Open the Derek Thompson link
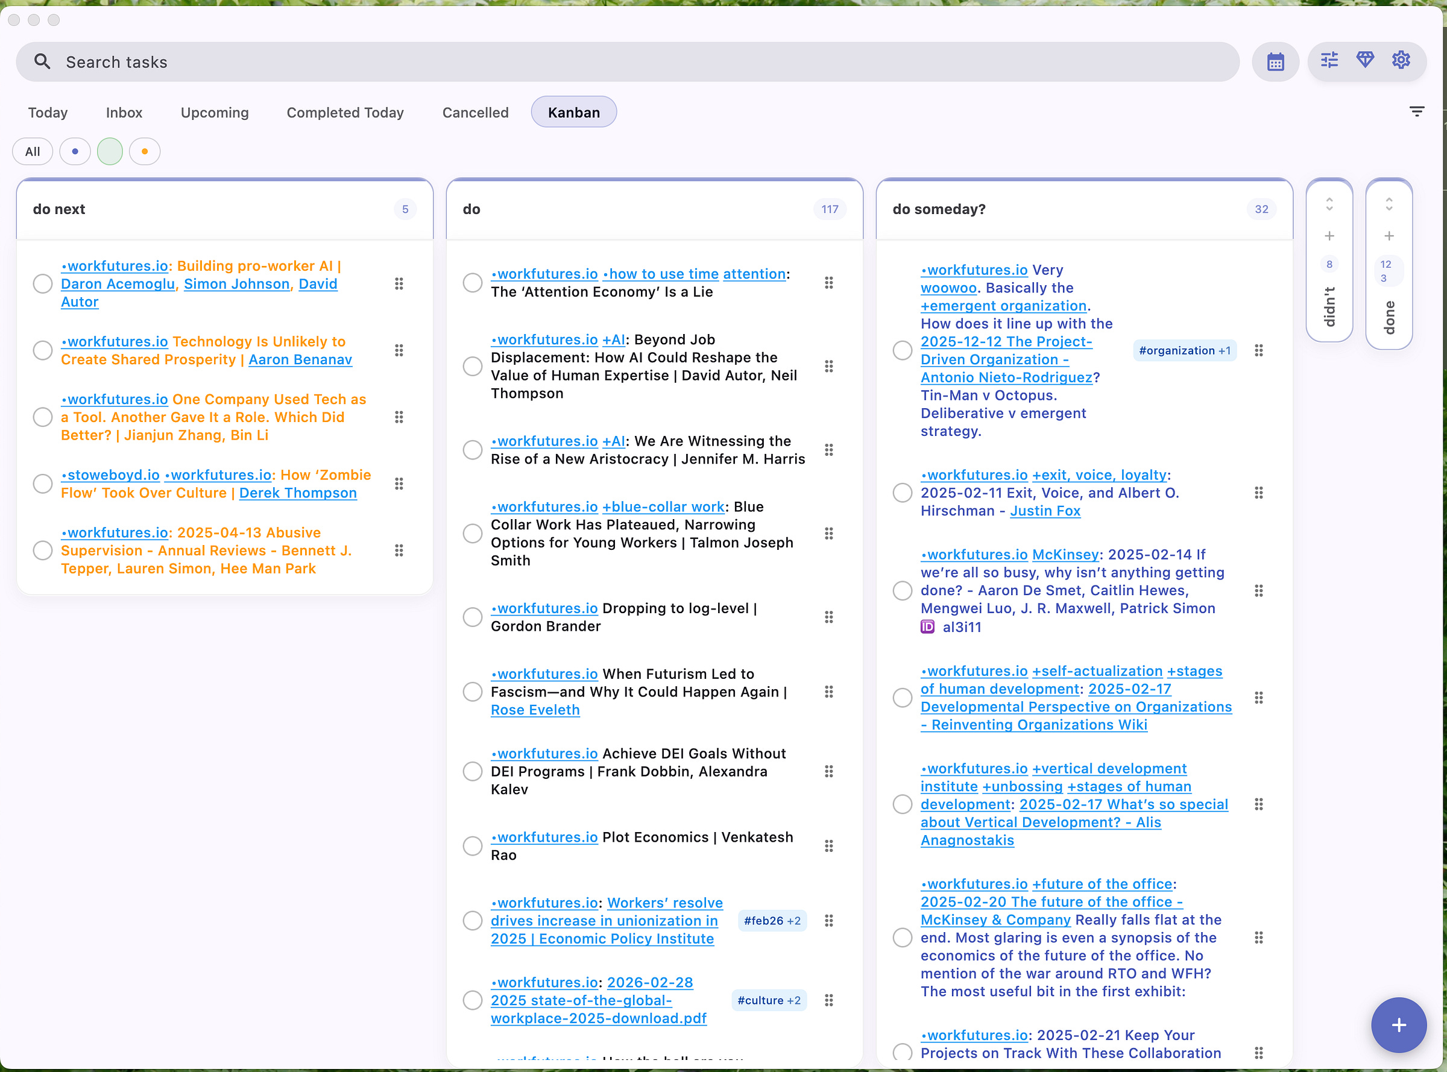Screen dimensions: 1447x1072 click(x=298, y=493)
